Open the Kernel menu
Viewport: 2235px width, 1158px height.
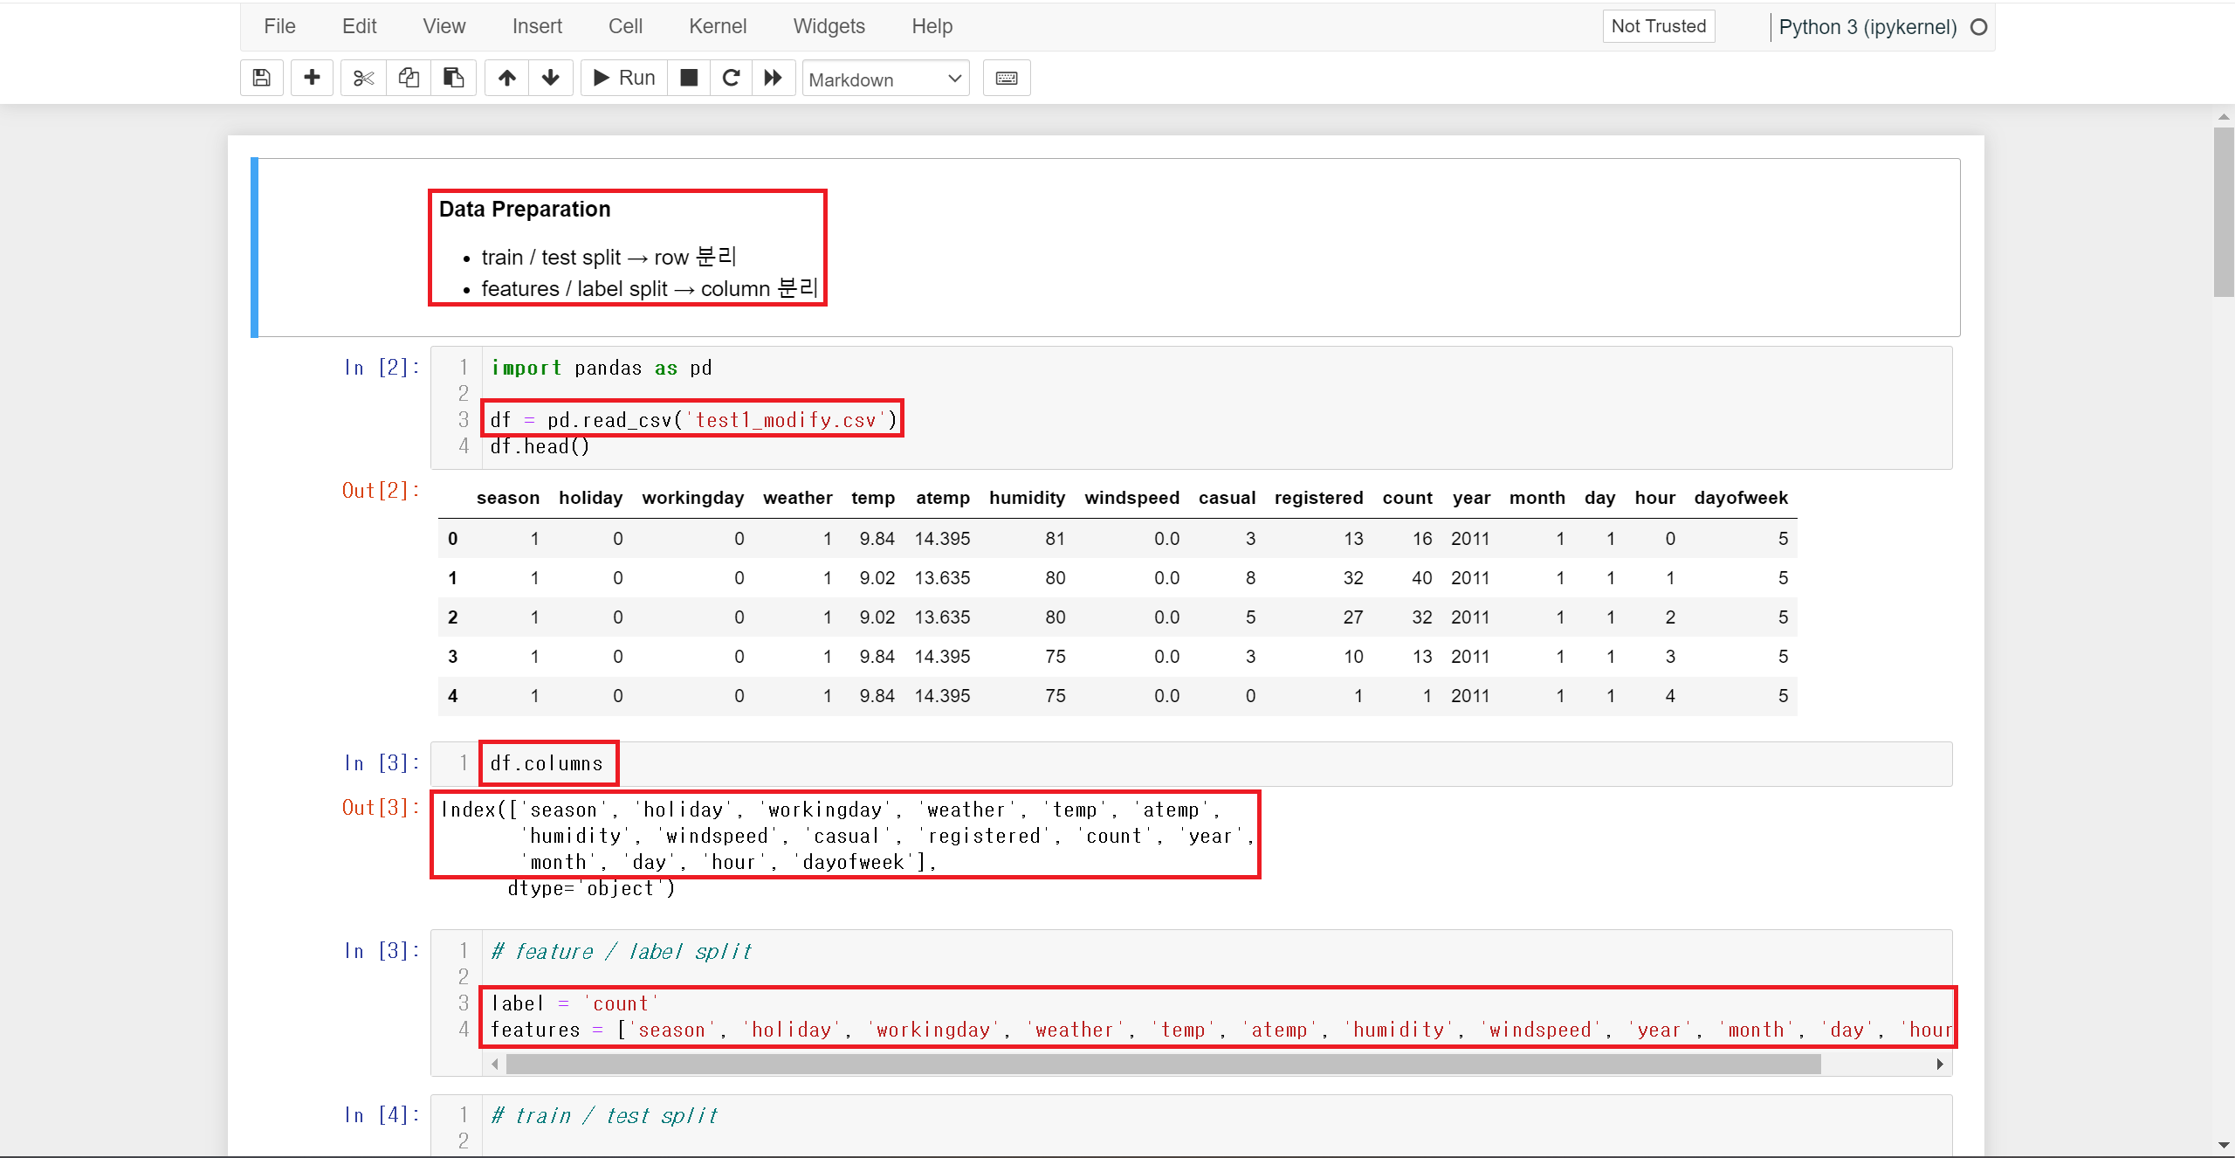coord(717,26)
